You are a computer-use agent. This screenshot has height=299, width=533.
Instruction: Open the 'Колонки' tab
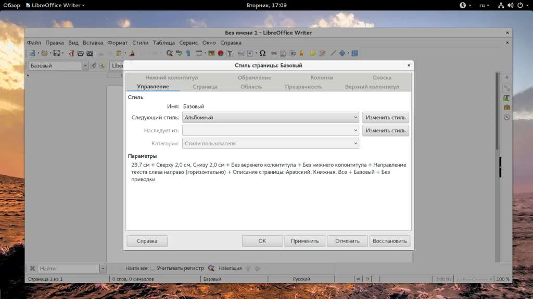point(322,77)
